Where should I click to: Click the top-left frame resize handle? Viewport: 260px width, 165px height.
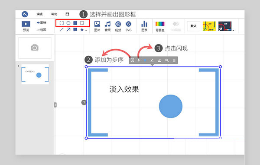tap(86, 67)
